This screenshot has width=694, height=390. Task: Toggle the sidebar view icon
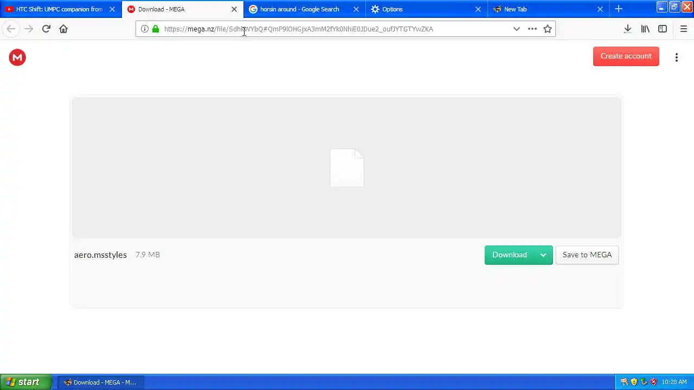click(663, 29)
